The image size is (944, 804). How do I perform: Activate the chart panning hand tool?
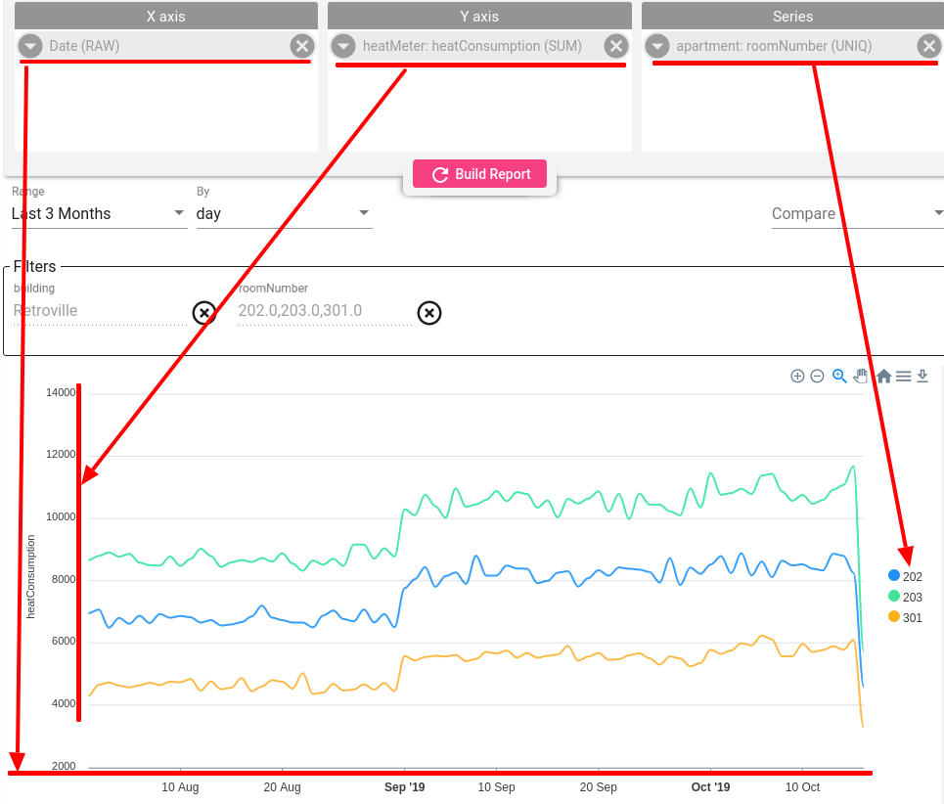861,377
